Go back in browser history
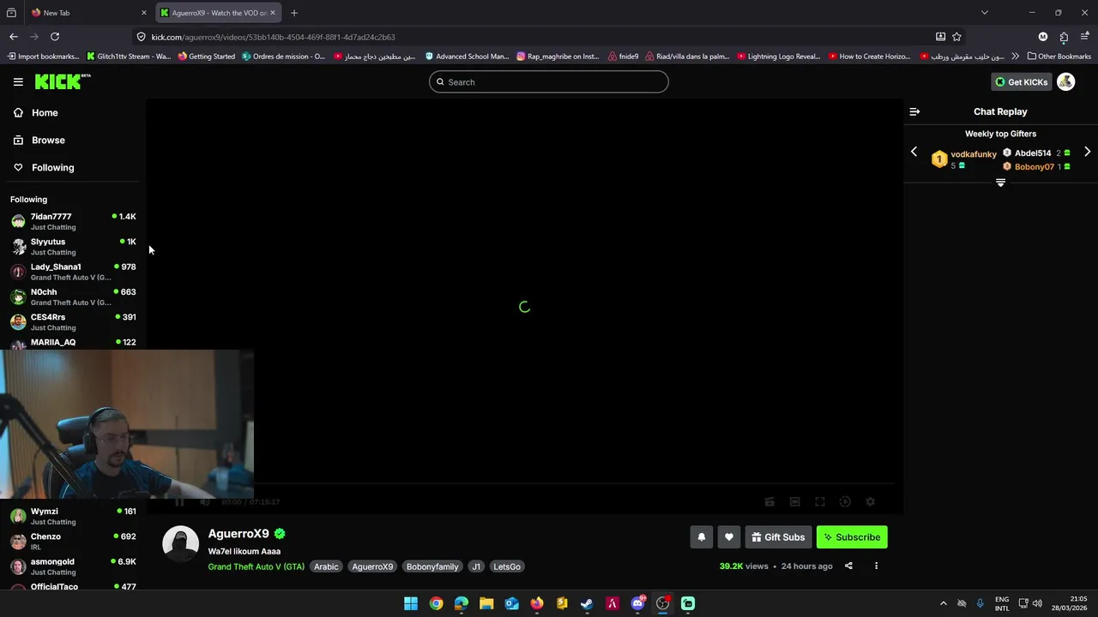The width and height of the screenshot is (1098, 617). click(14, 37)
